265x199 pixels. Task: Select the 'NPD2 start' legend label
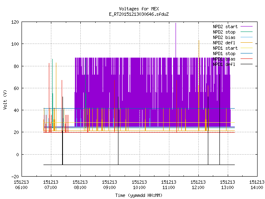point(225,27)
